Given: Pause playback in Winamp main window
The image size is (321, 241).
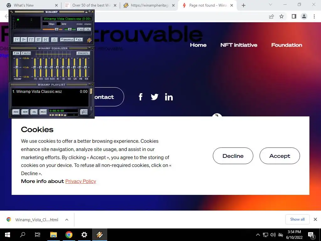Looking at the screenshot, I should click(x=31, y=40).
